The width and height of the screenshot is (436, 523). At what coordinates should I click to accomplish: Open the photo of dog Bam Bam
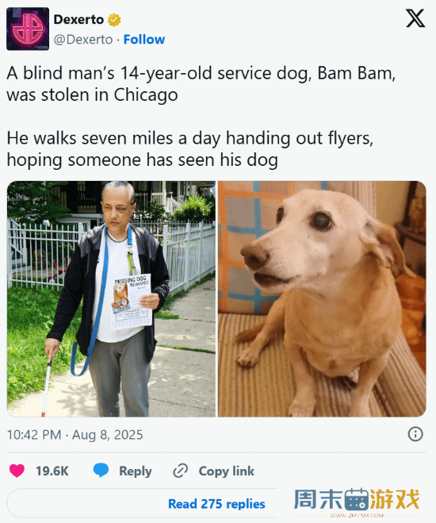click(322, 299)
